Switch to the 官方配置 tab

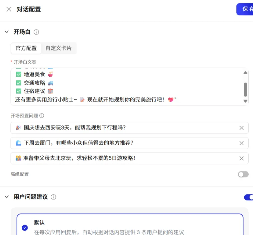(26, 48)
